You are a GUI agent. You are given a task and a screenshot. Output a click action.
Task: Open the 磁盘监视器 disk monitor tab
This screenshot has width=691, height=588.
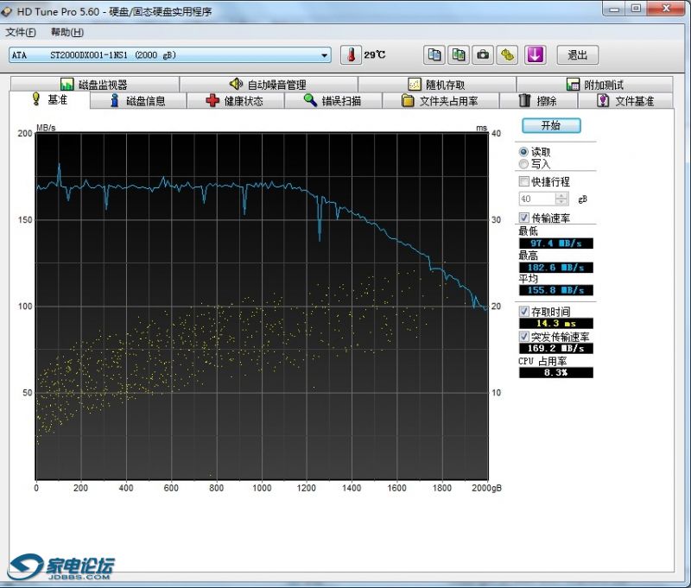pos(94,84)
